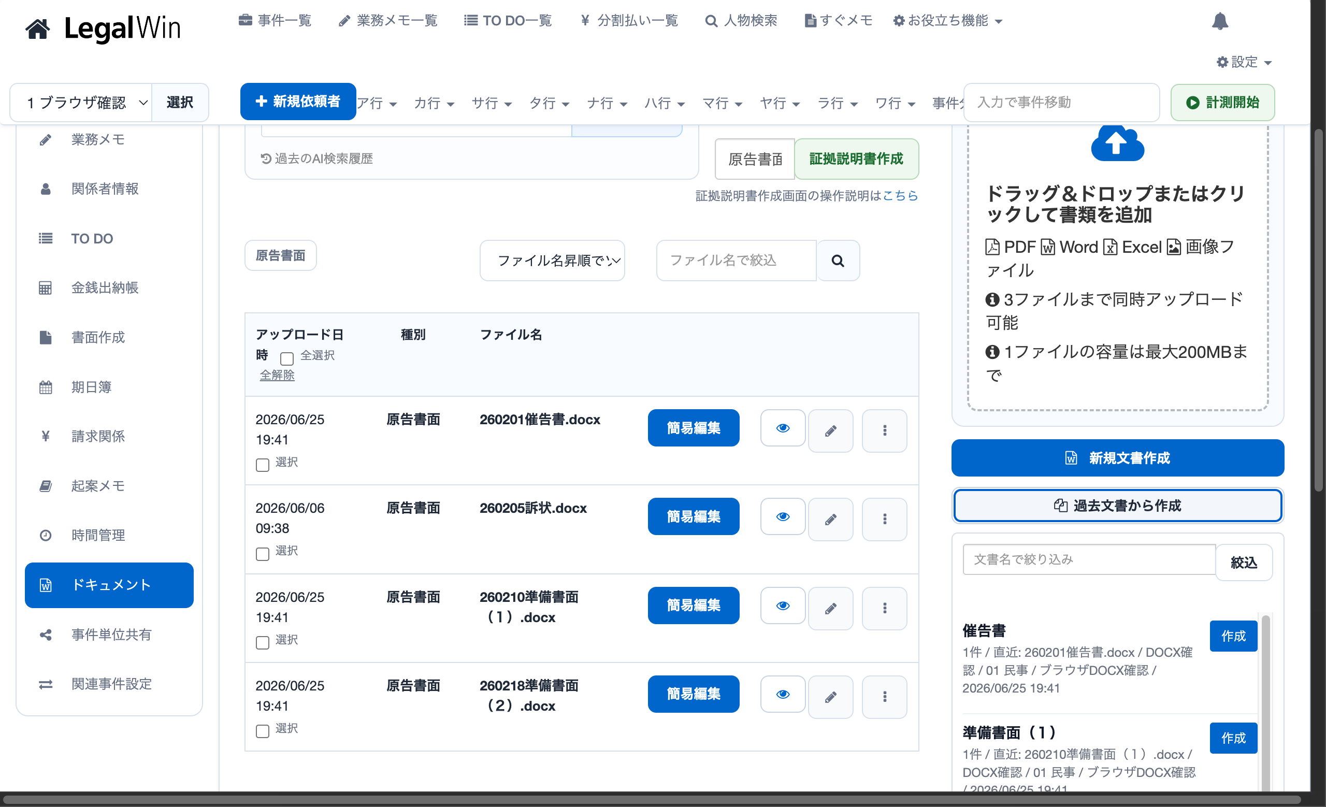
Task: Open 人物検索 in top navigation
Action: [742, 21]
